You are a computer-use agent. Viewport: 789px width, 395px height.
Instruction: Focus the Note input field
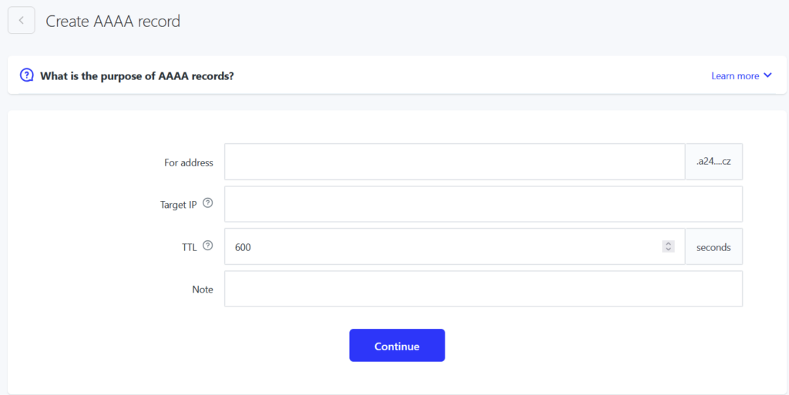(x=483, y=289)
